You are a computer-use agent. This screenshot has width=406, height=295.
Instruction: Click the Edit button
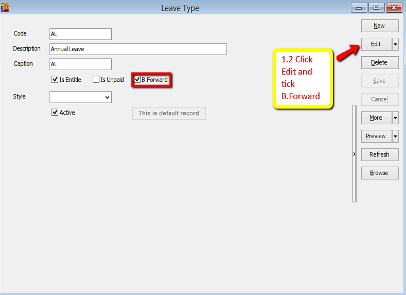[376, 44]
